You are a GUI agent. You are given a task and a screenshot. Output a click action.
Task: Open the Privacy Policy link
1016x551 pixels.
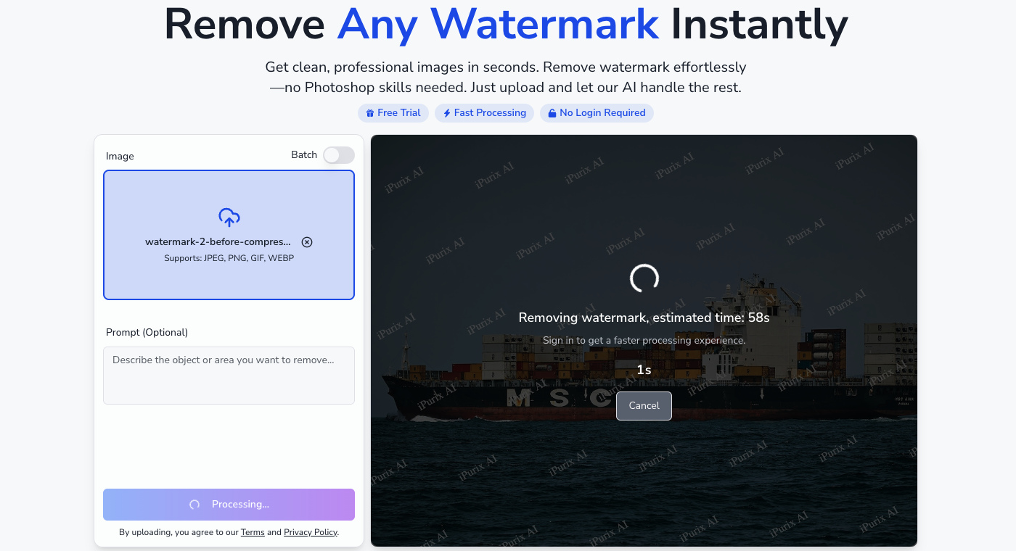pos(311,532)
